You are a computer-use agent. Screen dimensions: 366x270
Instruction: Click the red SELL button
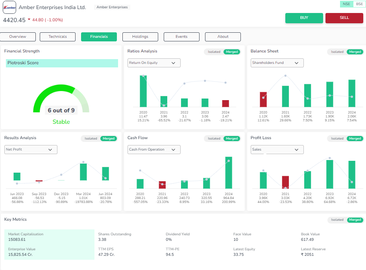coord(344,18)
